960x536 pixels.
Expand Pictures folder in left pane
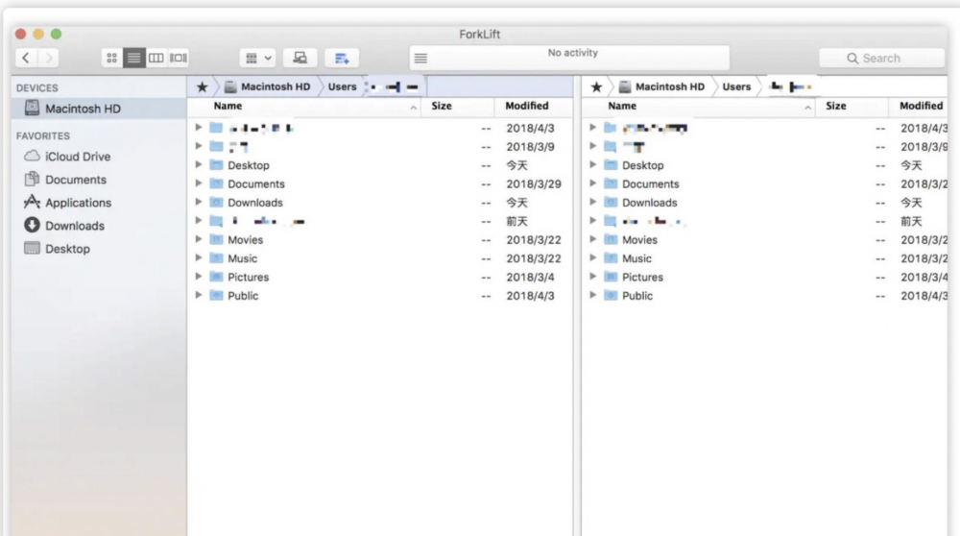click(x=199, y=277)
